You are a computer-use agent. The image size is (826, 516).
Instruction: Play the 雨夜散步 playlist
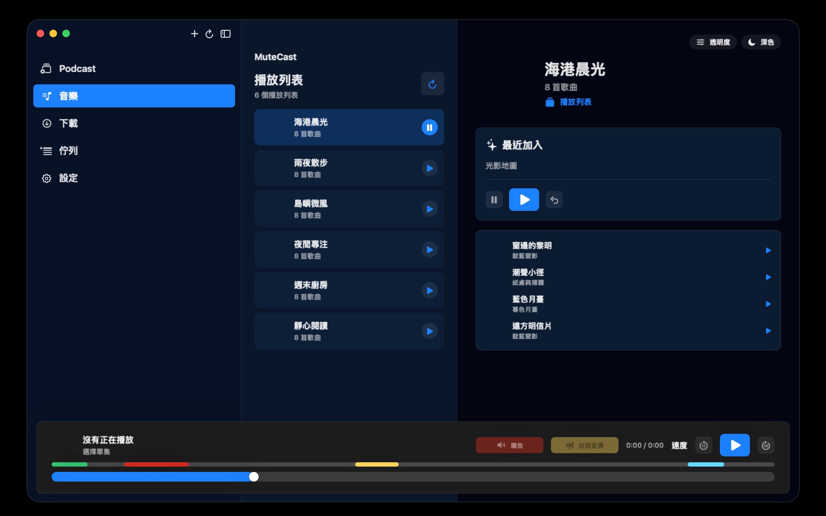tap(429, 168)
